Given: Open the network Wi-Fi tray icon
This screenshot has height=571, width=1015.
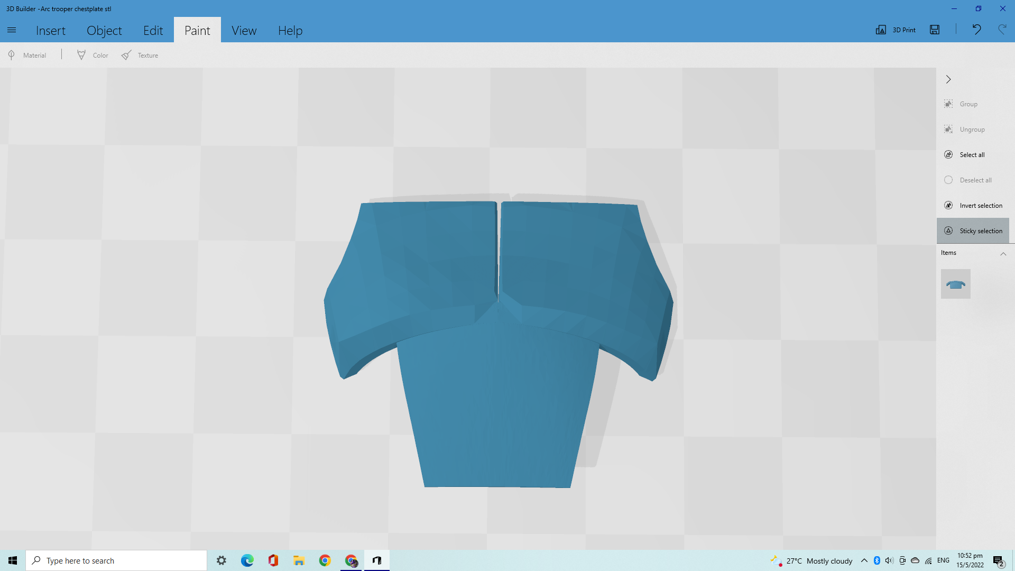Looking at the screenshot, I should click(x=928, y=560).
